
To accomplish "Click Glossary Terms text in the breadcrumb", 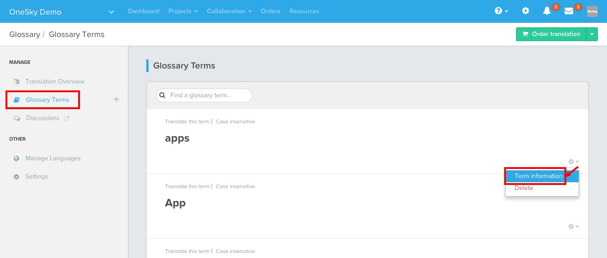I will [77, 34].
